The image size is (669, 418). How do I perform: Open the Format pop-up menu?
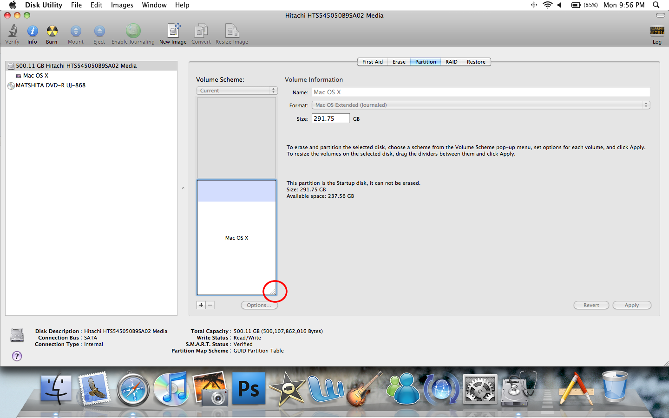[481, 105]
